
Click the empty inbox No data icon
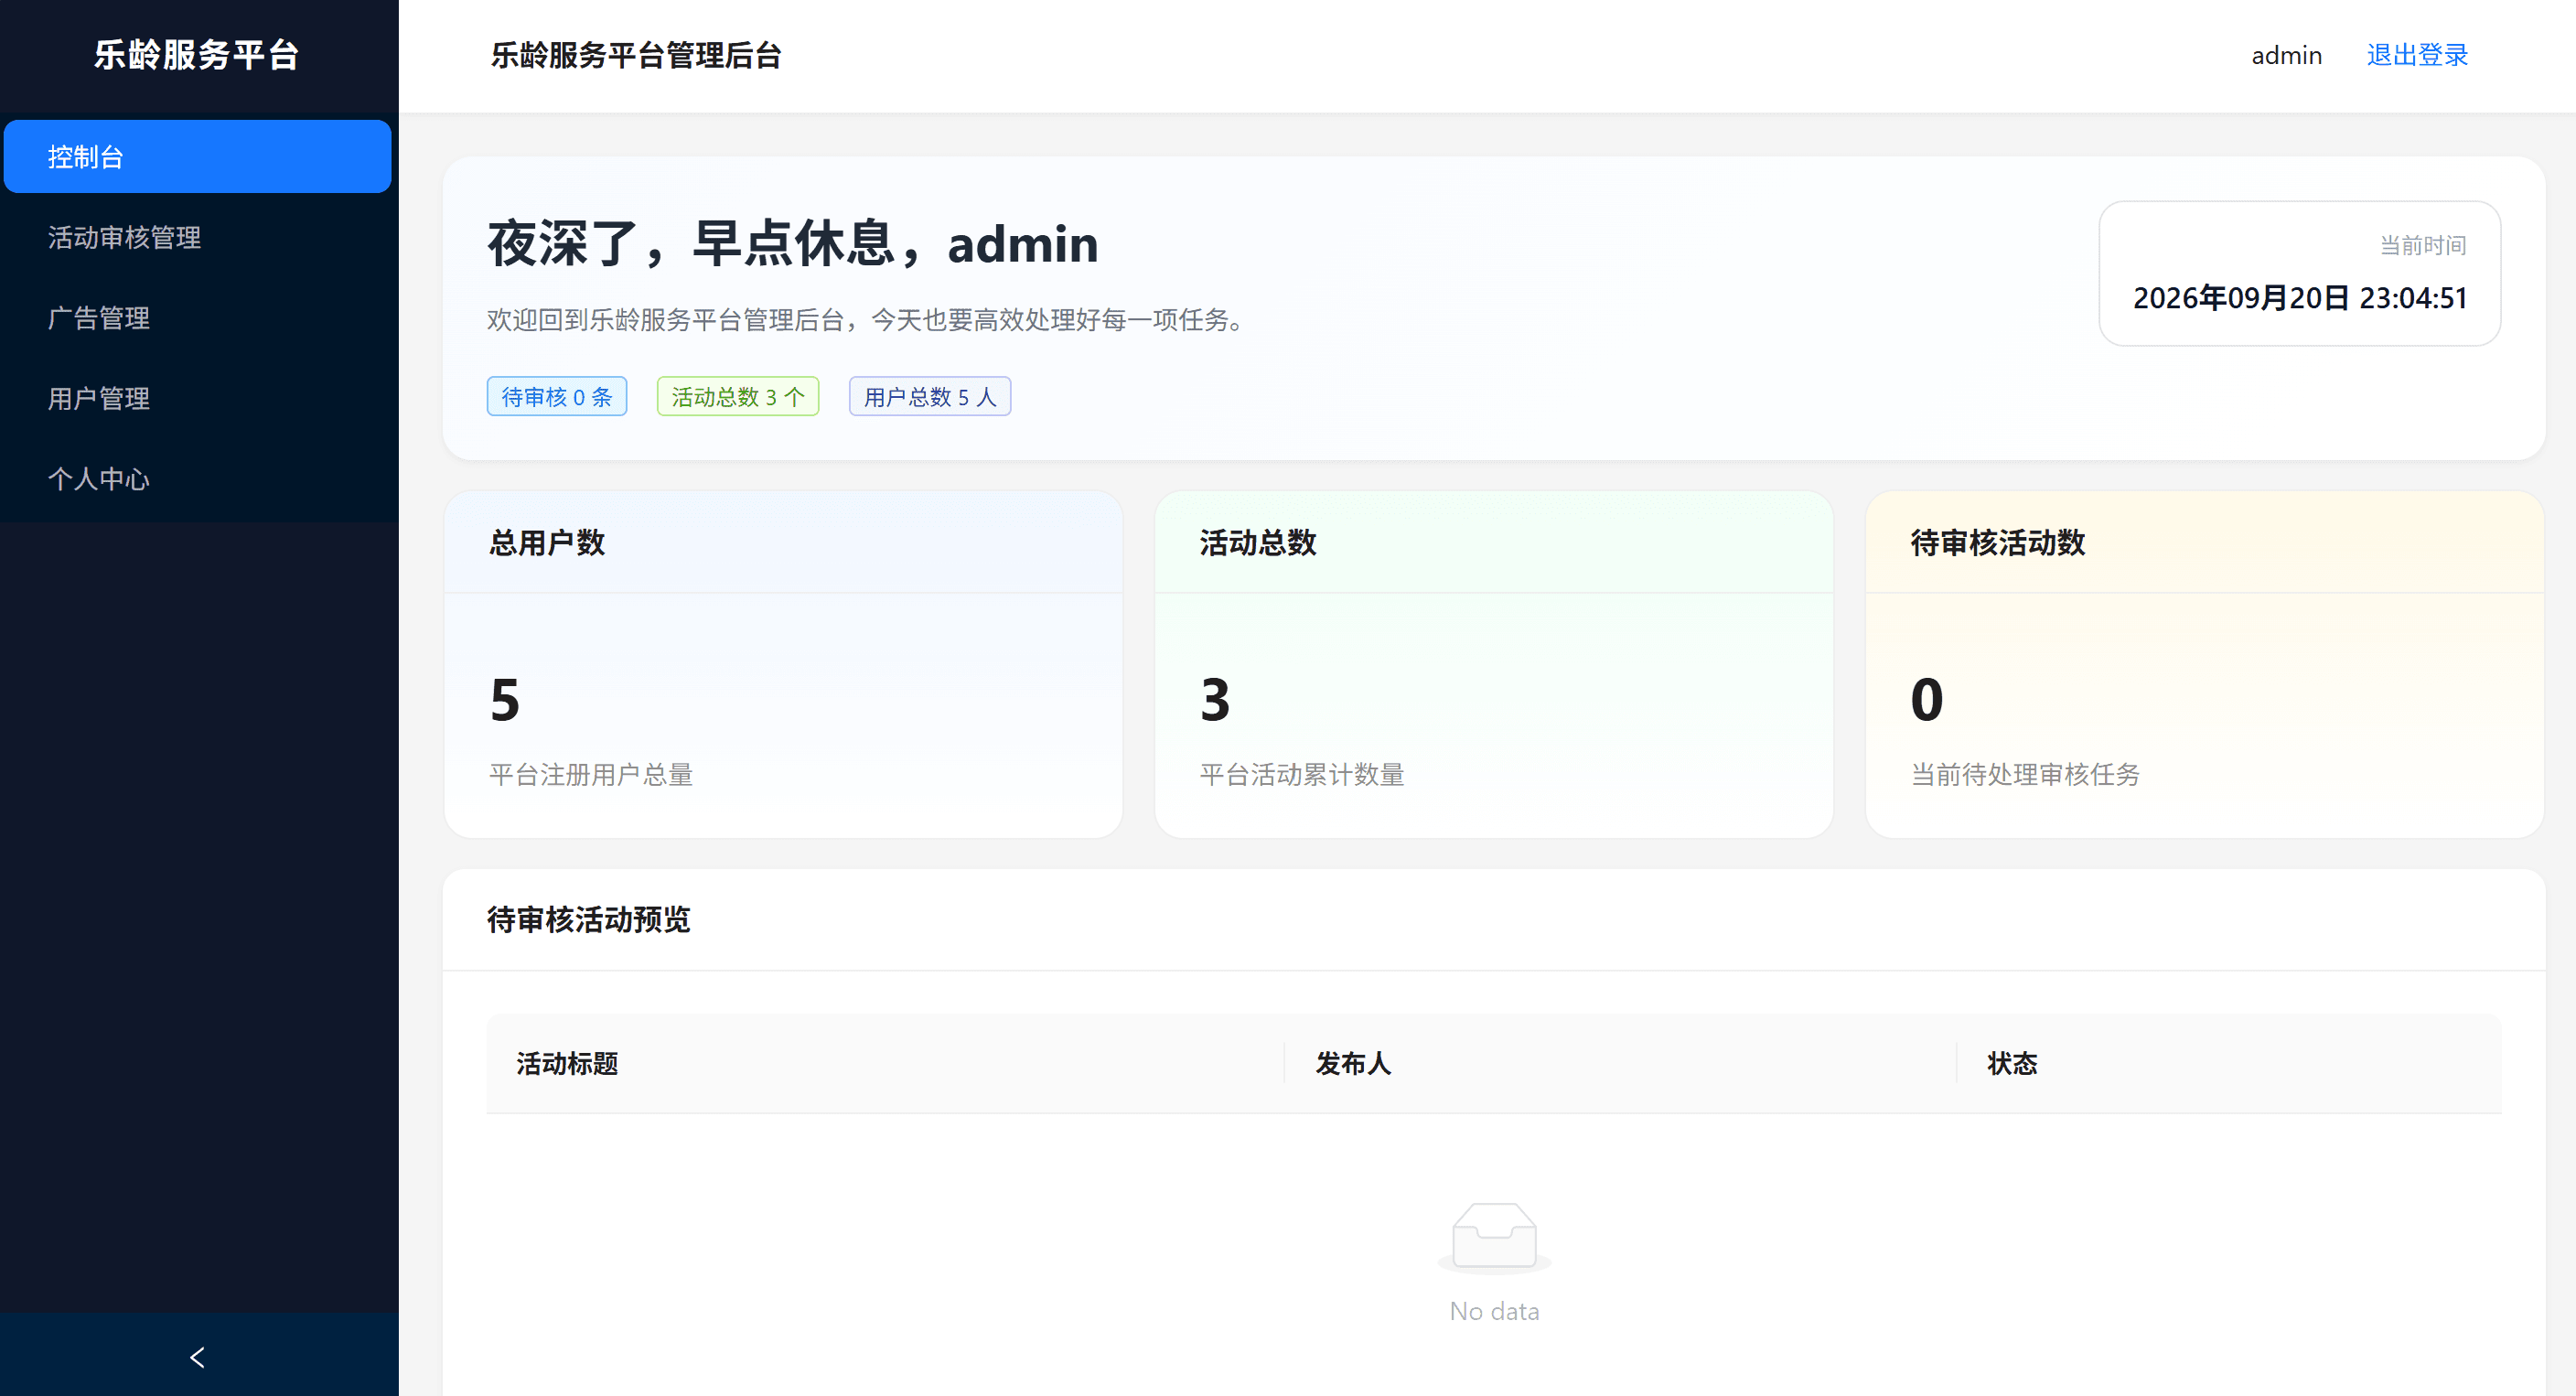(1494, 1238)
